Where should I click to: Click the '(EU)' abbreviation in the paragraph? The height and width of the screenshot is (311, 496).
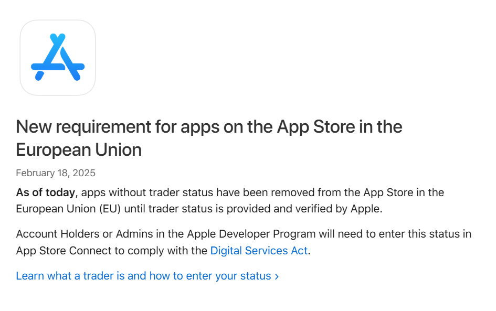110,209
